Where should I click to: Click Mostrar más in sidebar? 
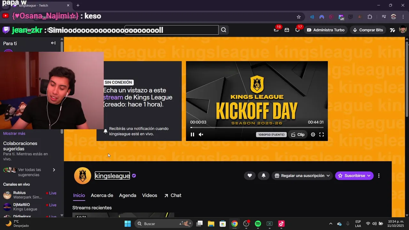14,134
